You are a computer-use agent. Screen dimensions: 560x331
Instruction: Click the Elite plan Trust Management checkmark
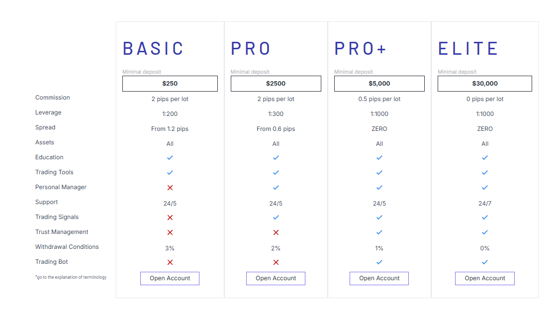(x=485, y=232)
